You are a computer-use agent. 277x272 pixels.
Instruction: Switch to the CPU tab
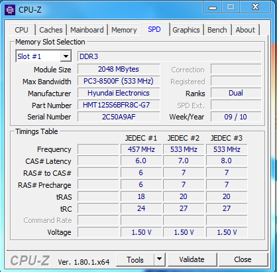[21, 30]
